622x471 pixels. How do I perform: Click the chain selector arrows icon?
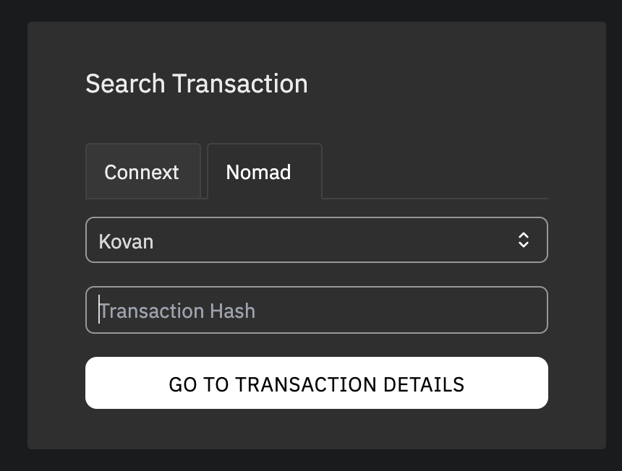point(524,241)
